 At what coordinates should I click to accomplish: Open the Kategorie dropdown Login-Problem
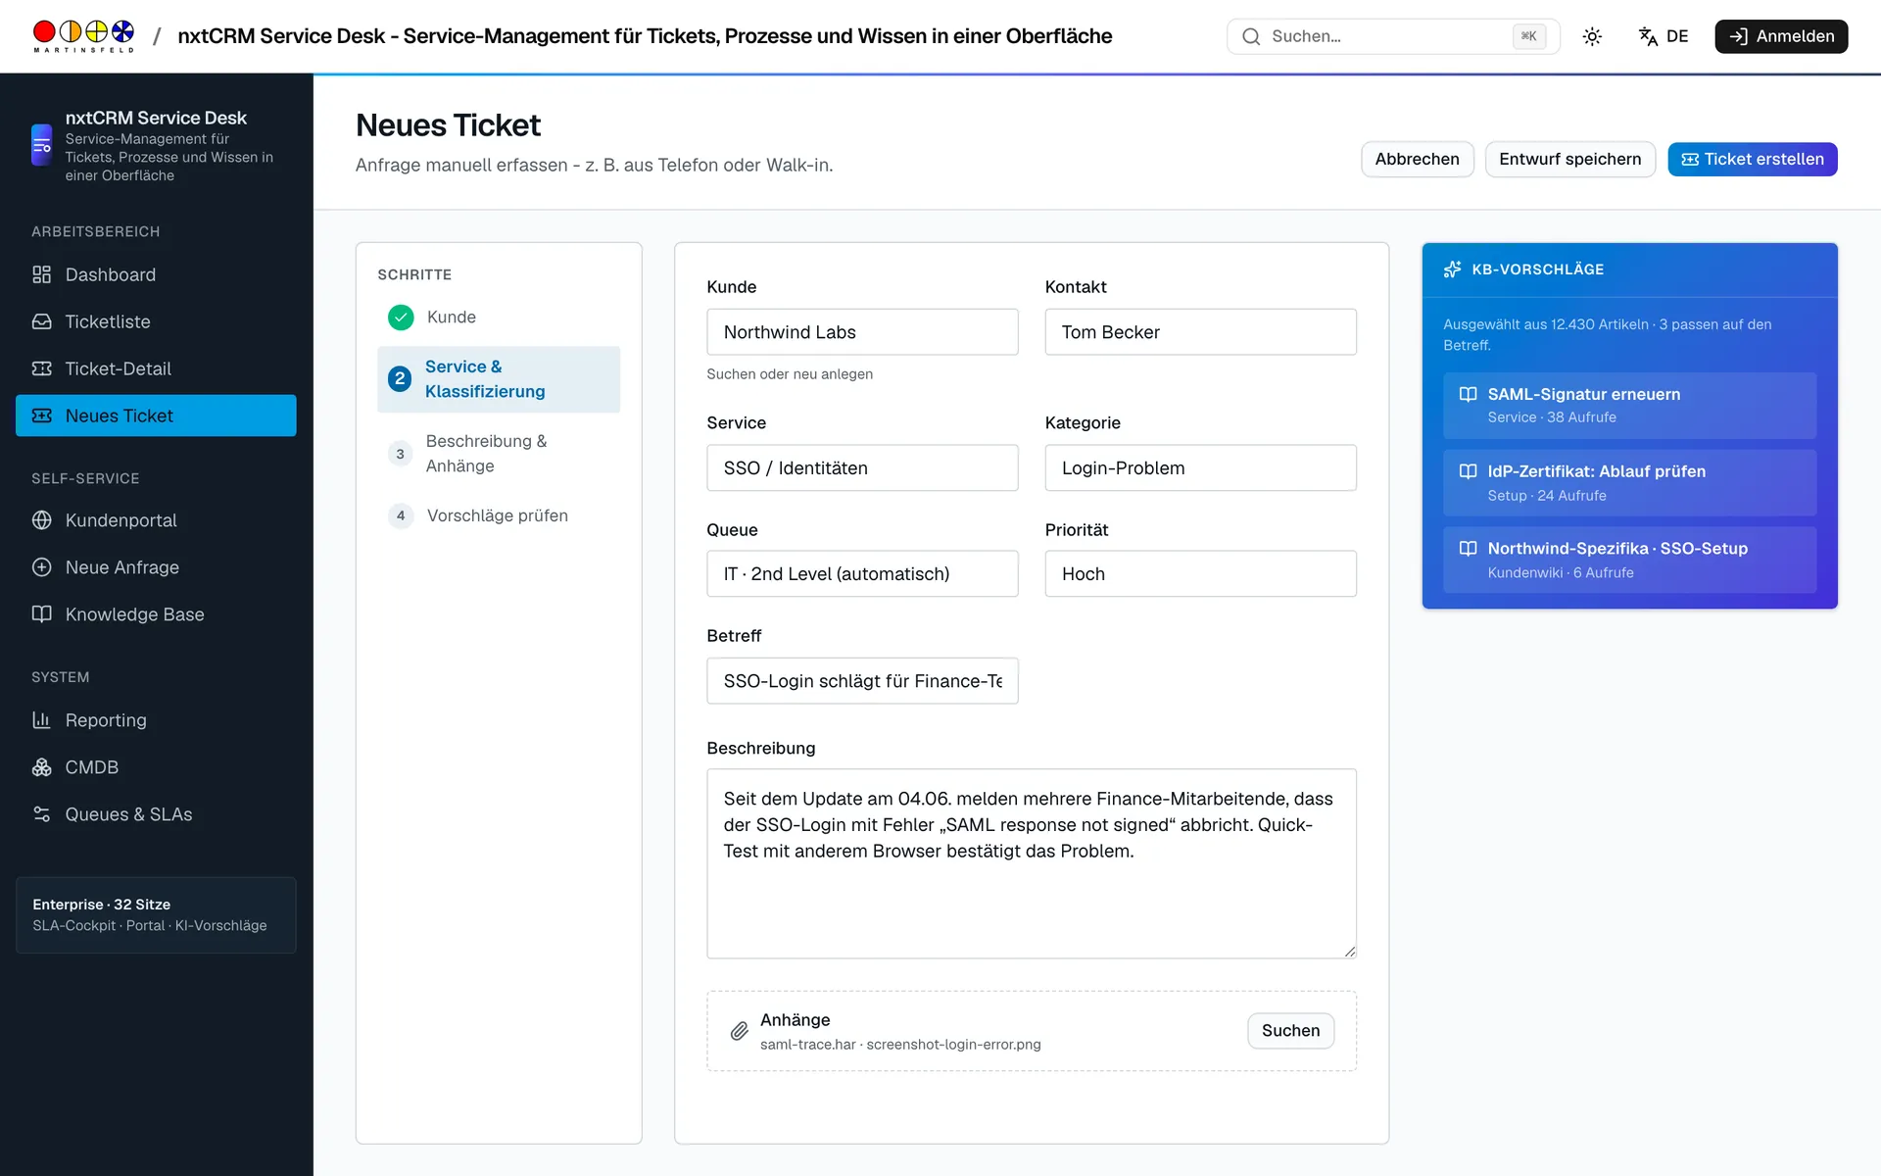(x=1200, y=468)
